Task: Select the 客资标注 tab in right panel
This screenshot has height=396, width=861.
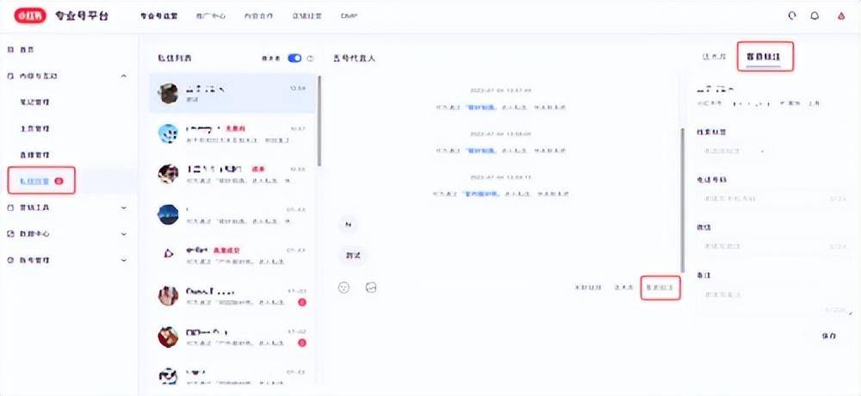Action: pos(764,57)
